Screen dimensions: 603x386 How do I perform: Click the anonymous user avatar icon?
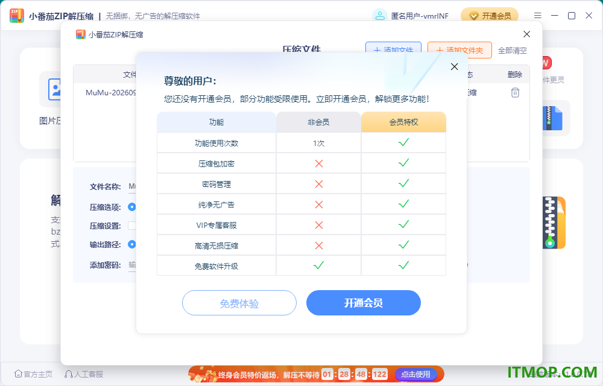(x=379, y=16)
